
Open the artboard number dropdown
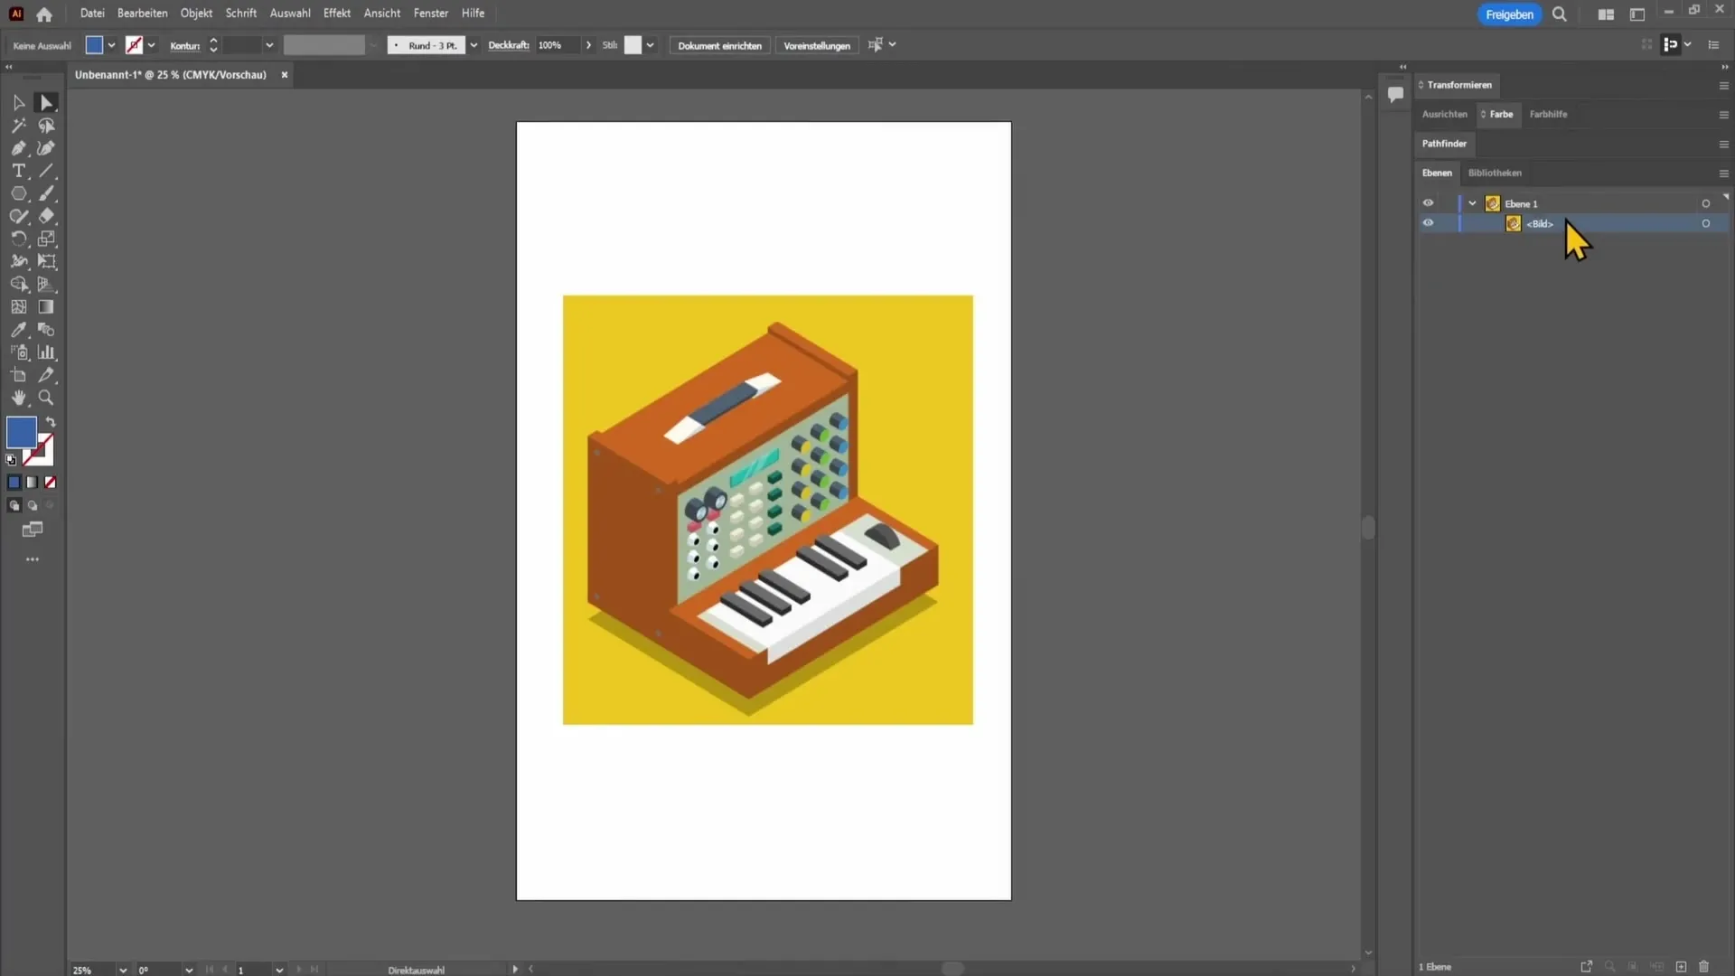279,970
